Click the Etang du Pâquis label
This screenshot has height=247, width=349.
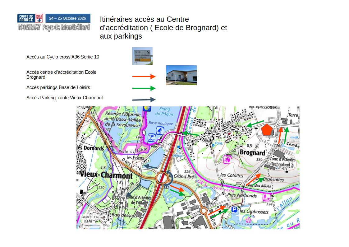tap(164, 111)
